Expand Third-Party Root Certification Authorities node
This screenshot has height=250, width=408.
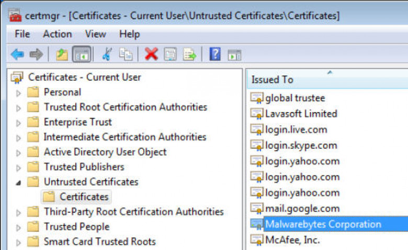[x=18, y=213]
